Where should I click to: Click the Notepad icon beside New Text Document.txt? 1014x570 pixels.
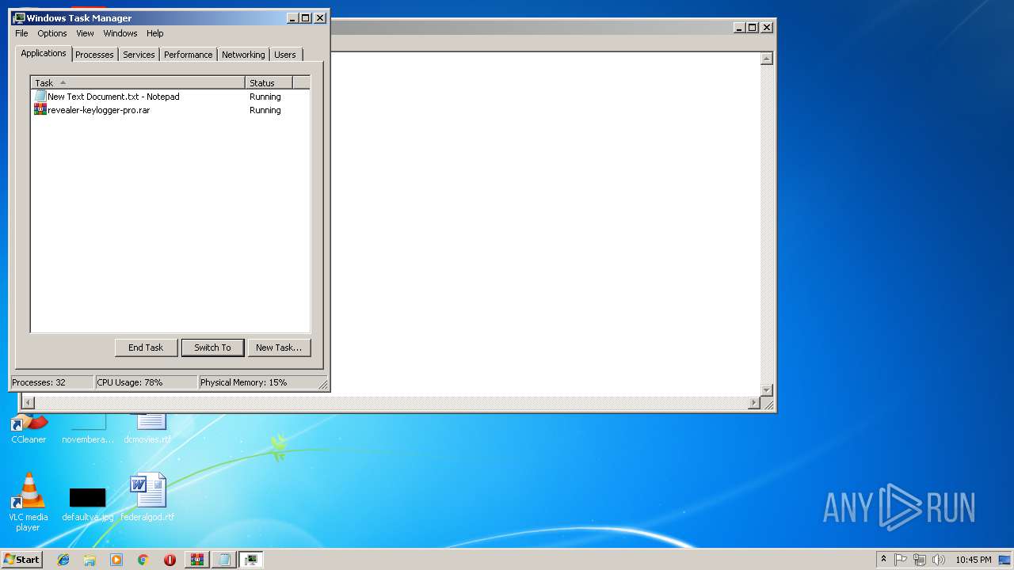click(40, 97)
